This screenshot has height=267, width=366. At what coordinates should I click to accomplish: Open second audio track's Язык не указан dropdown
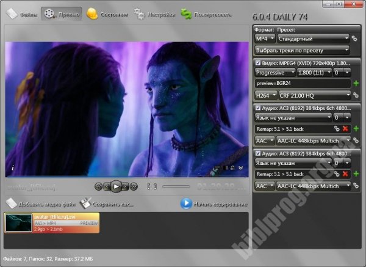click(x=293, y=163)
